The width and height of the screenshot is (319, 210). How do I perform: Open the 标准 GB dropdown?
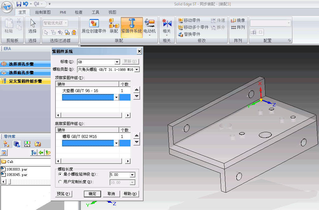pos(117,62)
